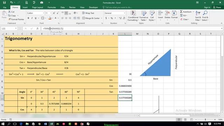Switch to Page Break Preview in status bar
Screen dimensions: 224x126
coord(191,120)
